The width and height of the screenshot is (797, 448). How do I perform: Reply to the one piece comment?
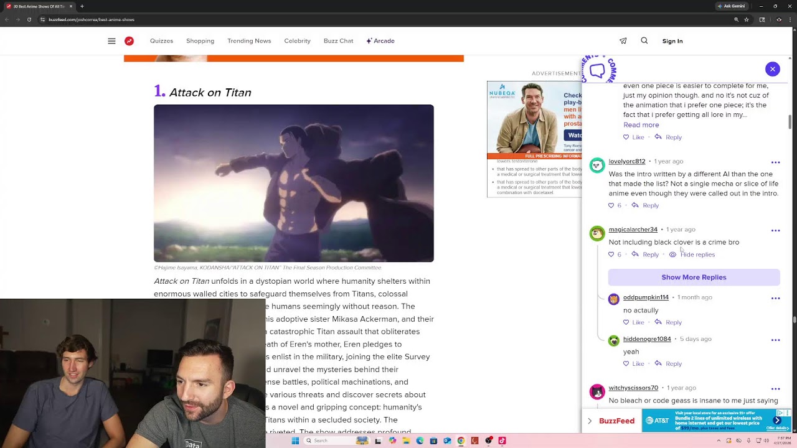[668, 138]
